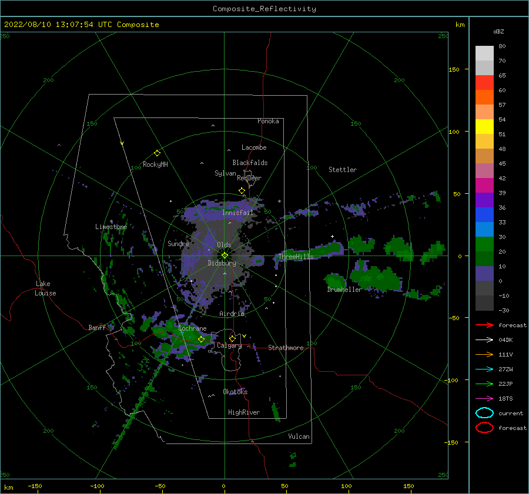Click the white plus marker north of ThreeHills echo
Screen dimensions: 529x494
click(x=332, y=236)
